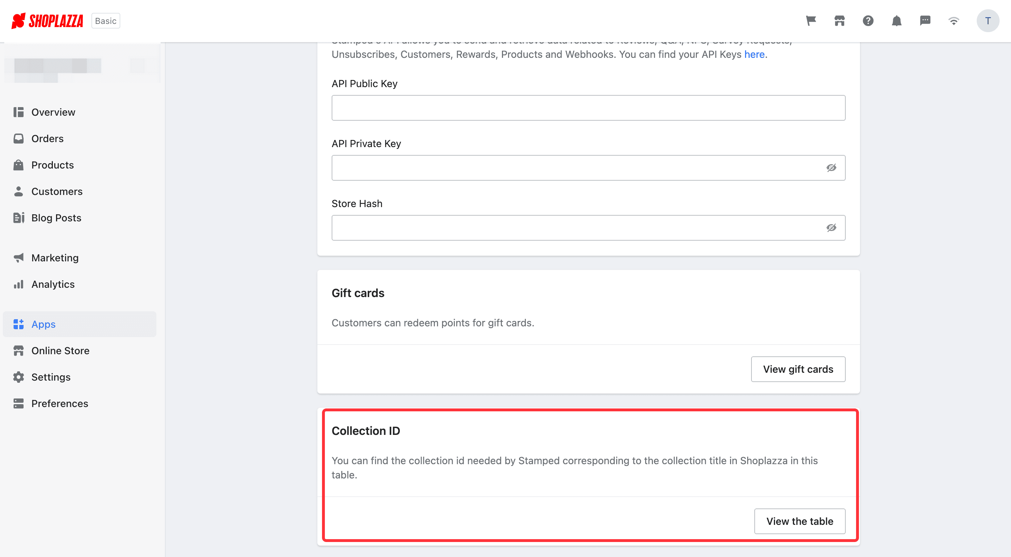The height and width of the screenshot is (557, 1011).
Task: Go to Overview in sidebar
Action: pyautogui.click(x=80, y=112)
